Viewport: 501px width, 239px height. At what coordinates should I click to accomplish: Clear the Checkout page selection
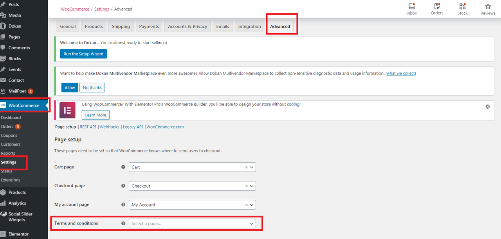tap(247, 186)
